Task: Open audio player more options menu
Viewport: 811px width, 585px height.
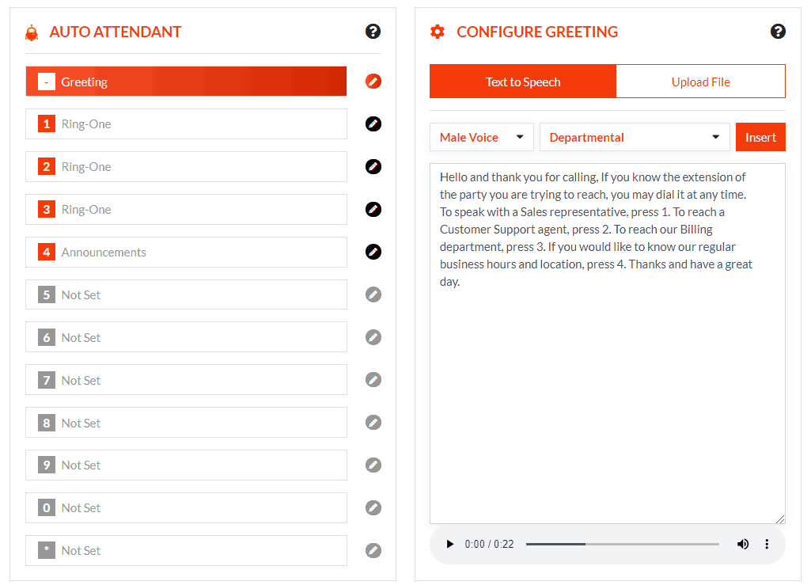Action: [x=767, y=545]
